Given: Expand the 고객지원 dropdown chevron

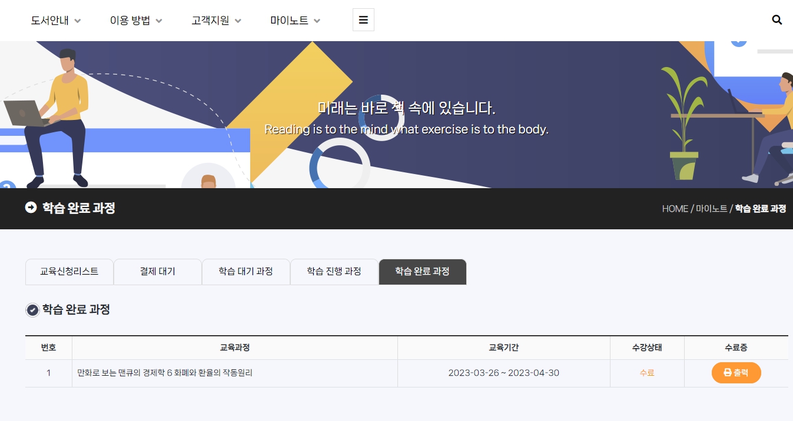Looking at the screenshot, I should pos(238,21).
